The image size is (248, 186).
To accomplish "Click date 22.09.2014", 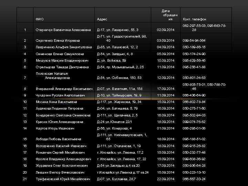I will coord(166,179).
